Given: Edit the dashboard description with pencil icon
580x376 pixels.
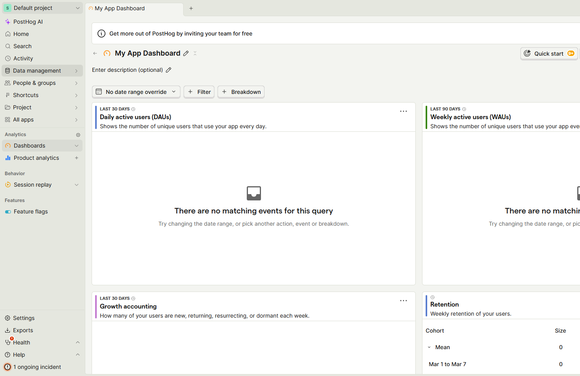Looking at the screenshot, I should [169, 70].
